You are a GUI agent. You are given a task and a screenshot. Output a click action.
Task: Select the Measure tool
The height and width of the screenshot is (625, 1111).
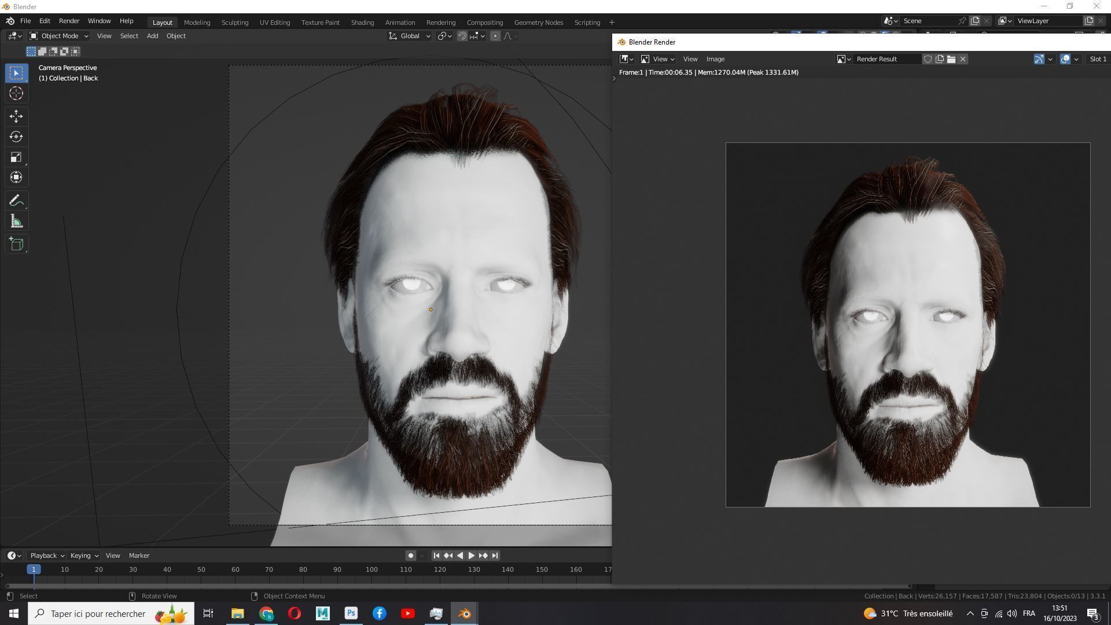(16, 222)
